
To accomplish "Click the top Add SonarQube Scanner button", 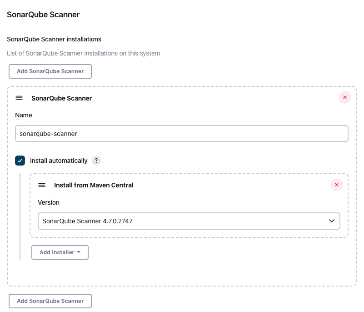I will 50,71.
